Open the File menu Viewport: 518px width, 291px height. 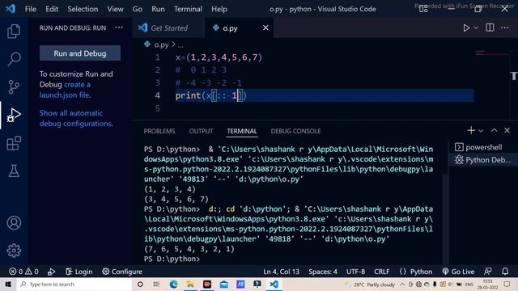pos(31,9)
